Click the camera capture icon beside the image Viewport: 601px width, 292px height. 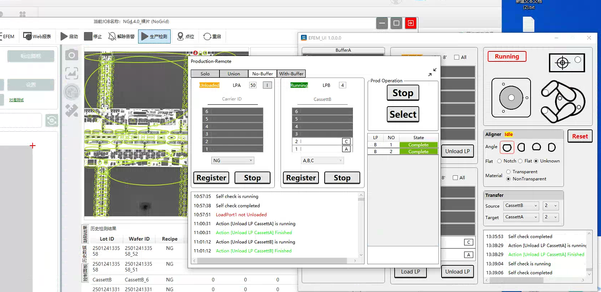pyautogui.click(x=72, y=55)
